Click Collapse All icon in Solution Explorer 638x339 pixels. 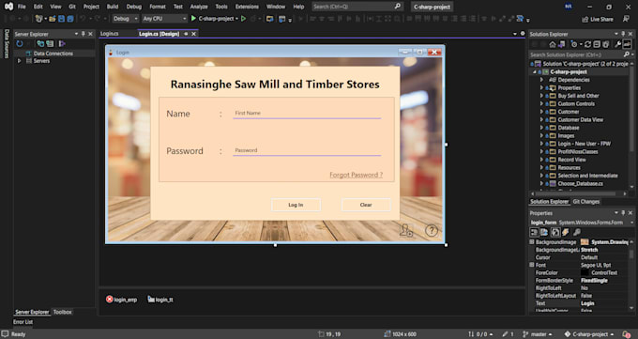(597, 44)
